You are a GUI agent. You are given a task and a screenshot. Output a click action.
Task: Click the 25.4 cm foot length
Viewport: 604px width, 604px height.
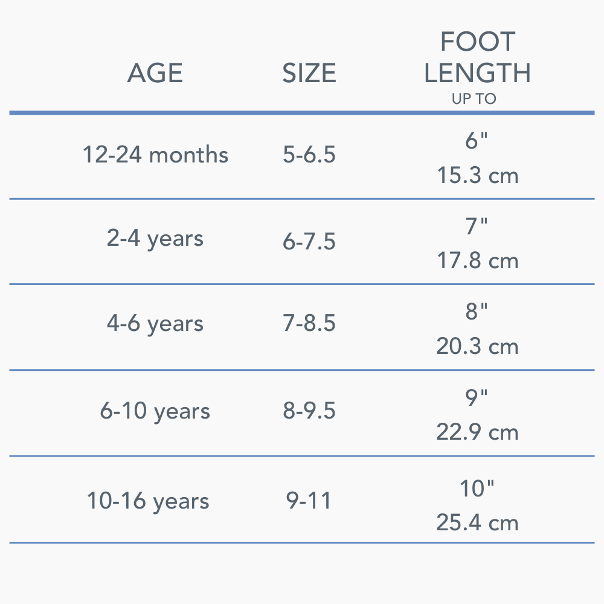coord(477,522)
